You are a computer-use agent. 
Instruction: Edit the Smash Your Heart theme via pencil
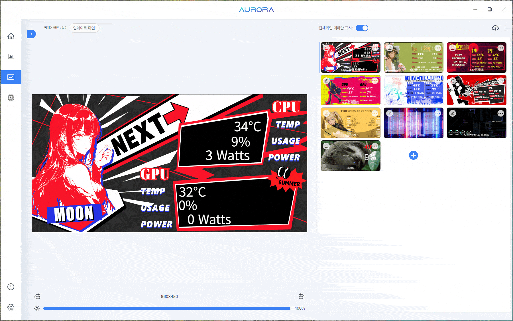453,81
